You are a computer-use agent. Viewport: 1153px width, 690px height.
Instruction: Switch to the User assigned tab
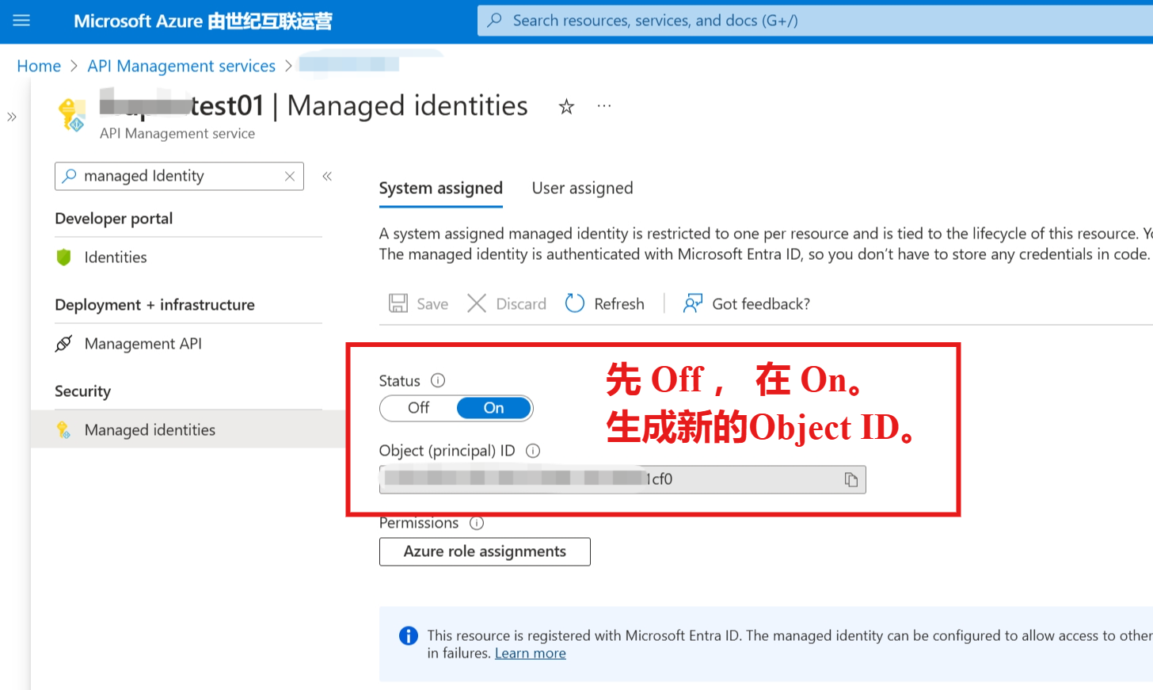pyautogui.click(x=582, y=189)
